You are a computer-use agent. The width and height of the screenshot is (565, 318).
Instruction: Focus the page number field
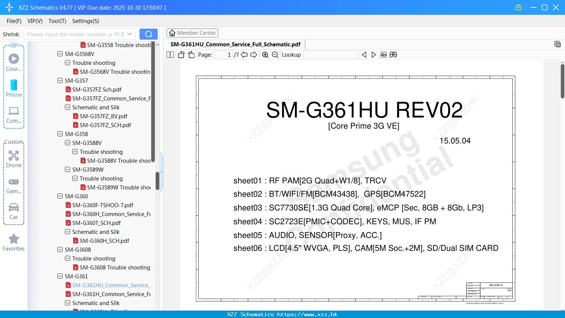tap(224, 54)
